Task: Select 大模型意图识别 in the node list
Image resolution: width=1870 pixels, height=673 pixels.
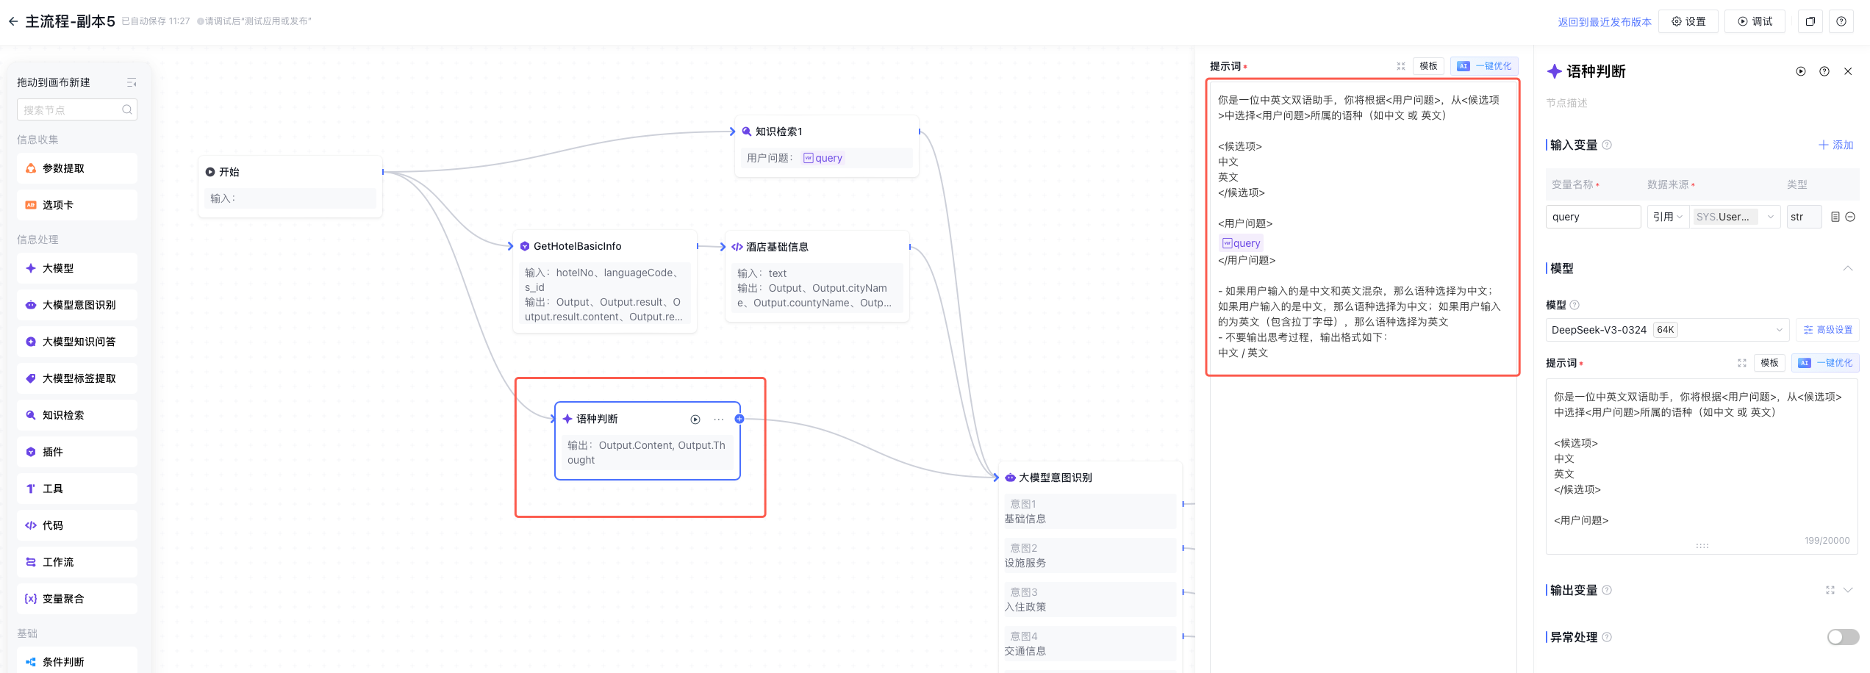Action: (77, 305)
